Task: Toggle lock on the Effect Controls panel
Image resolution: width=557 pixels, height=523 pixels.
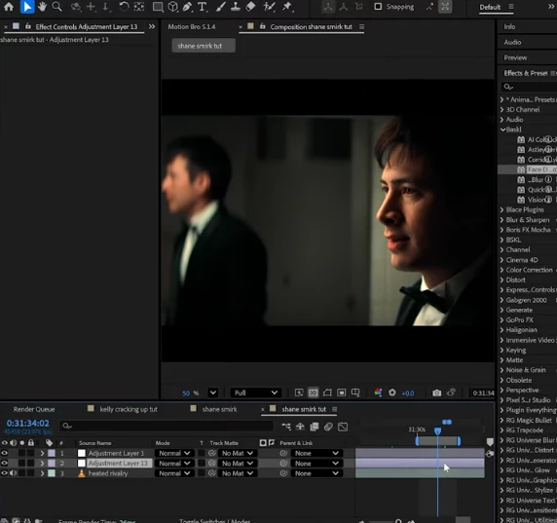Action: coord(28,26)
